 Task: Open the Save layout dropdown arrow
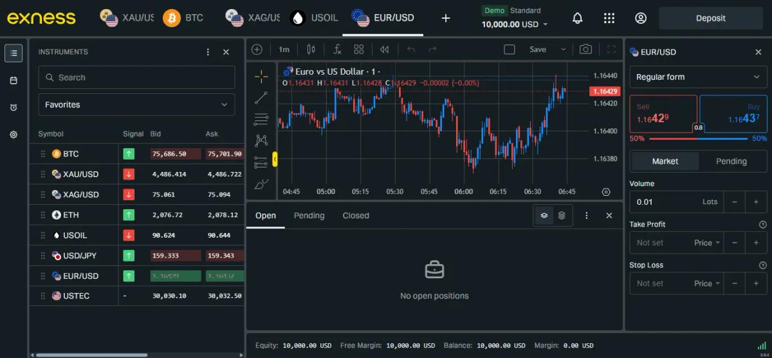pyautogui.click(x=564, y=50)
